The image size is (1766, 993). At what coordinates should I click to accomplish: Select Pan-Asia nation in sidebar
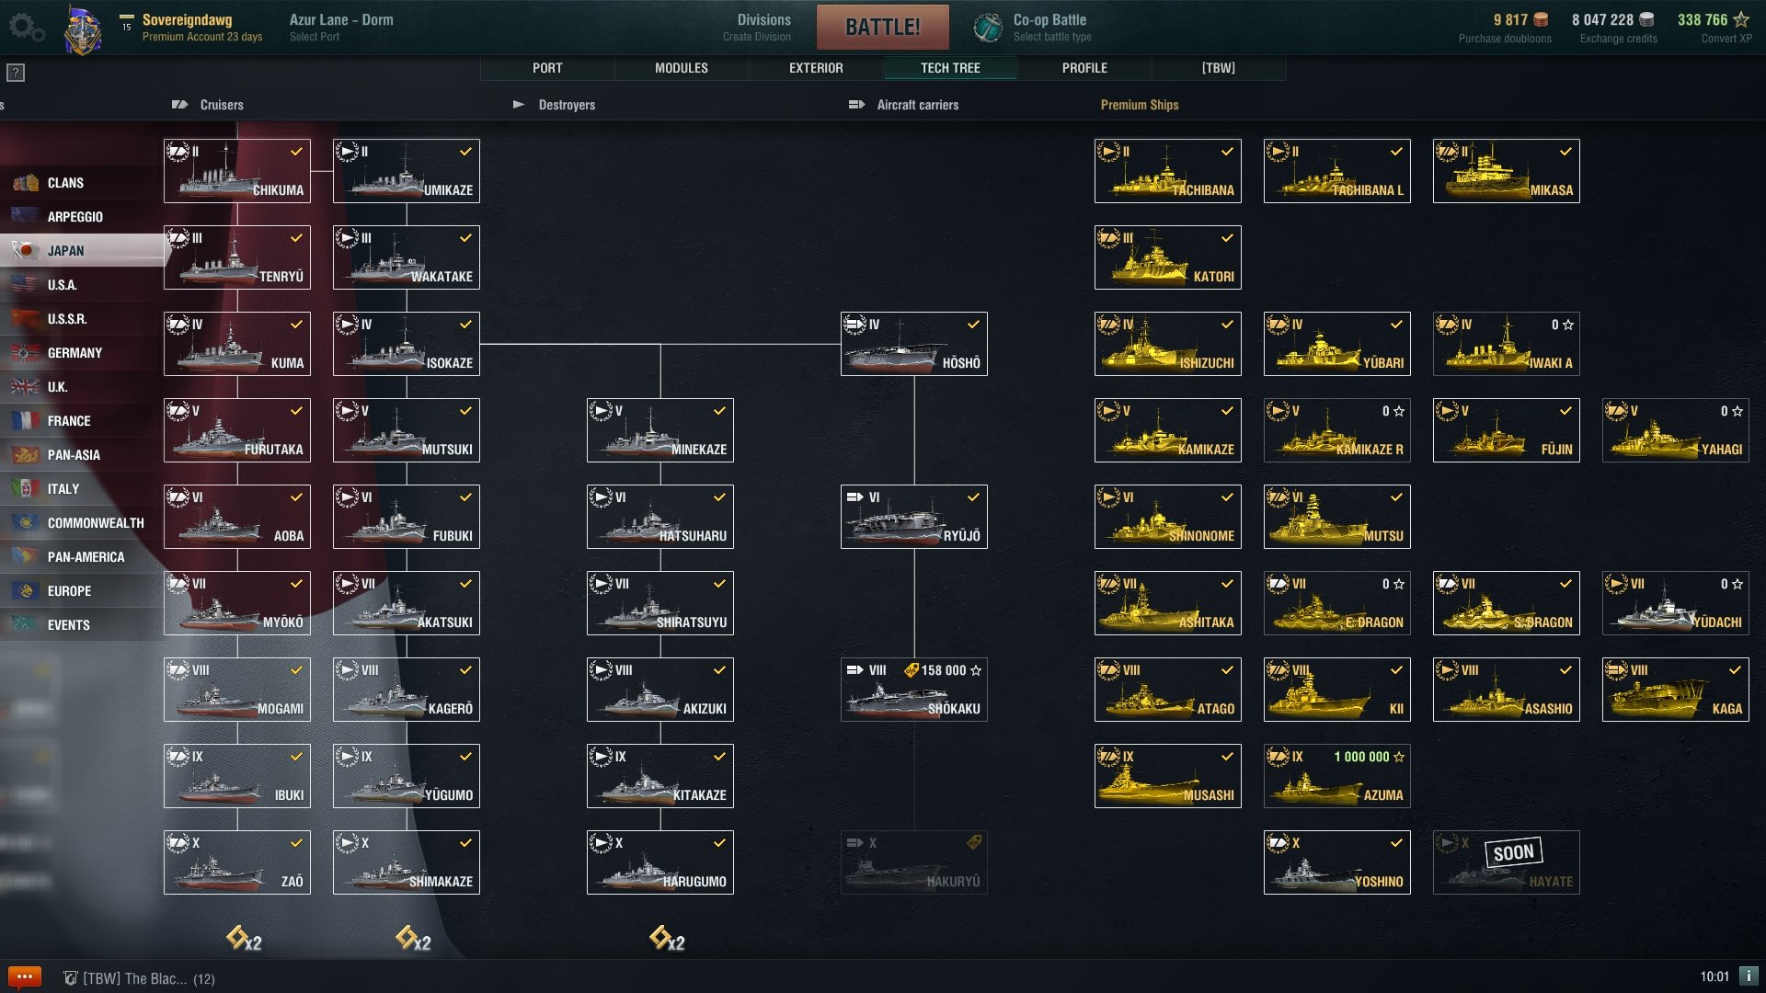[x=73, y=454]
